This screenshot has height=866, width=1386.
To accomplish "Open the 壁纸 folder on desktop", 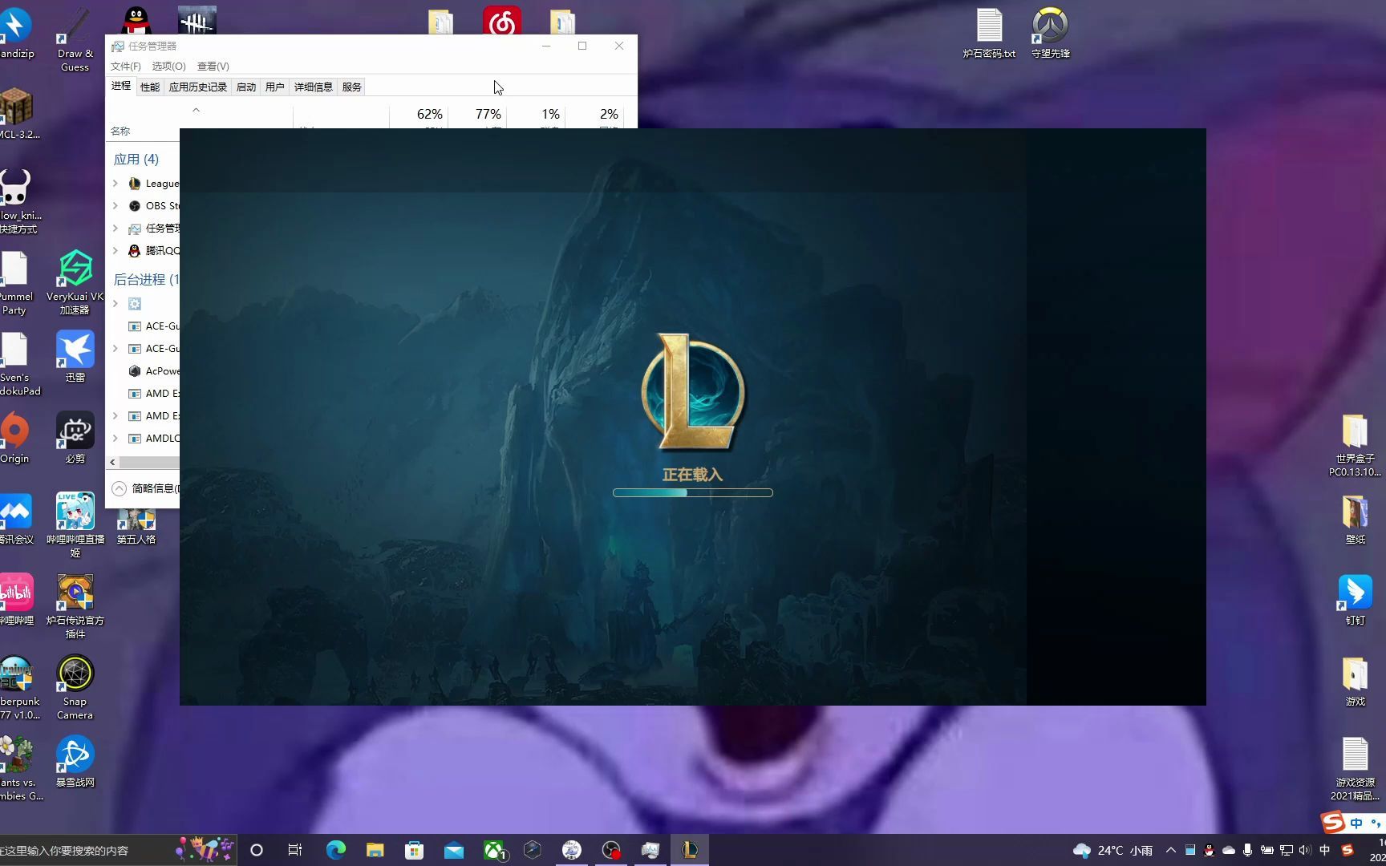I will click(x=1355, y=519).
